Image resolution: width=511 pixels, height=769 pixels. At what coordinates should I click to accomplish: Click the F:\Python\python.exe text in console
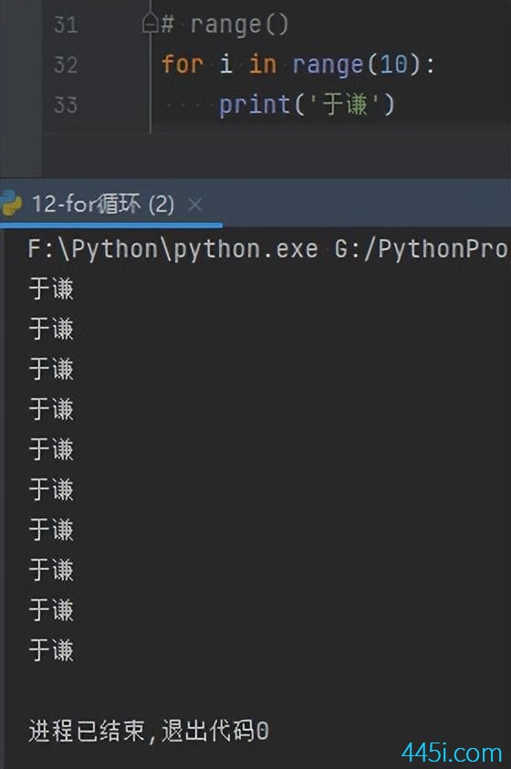(173, 249)
